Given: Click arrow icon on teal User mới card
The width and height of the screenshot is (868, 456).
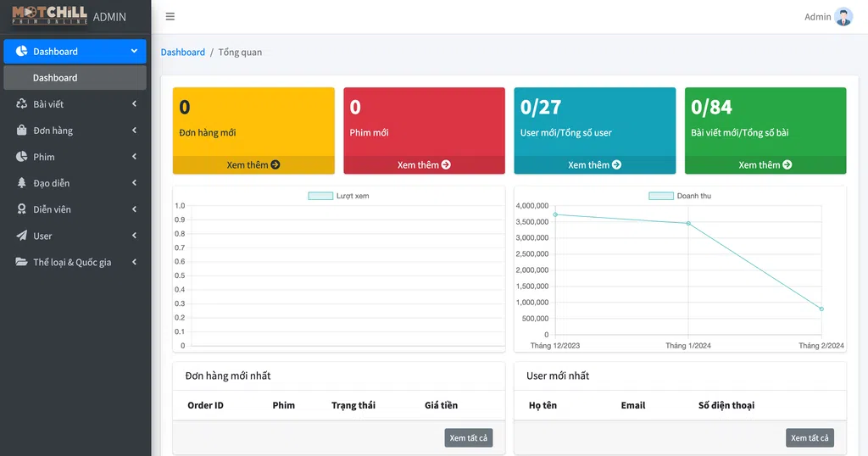Looking at the screenshot, I should [616, 165].
